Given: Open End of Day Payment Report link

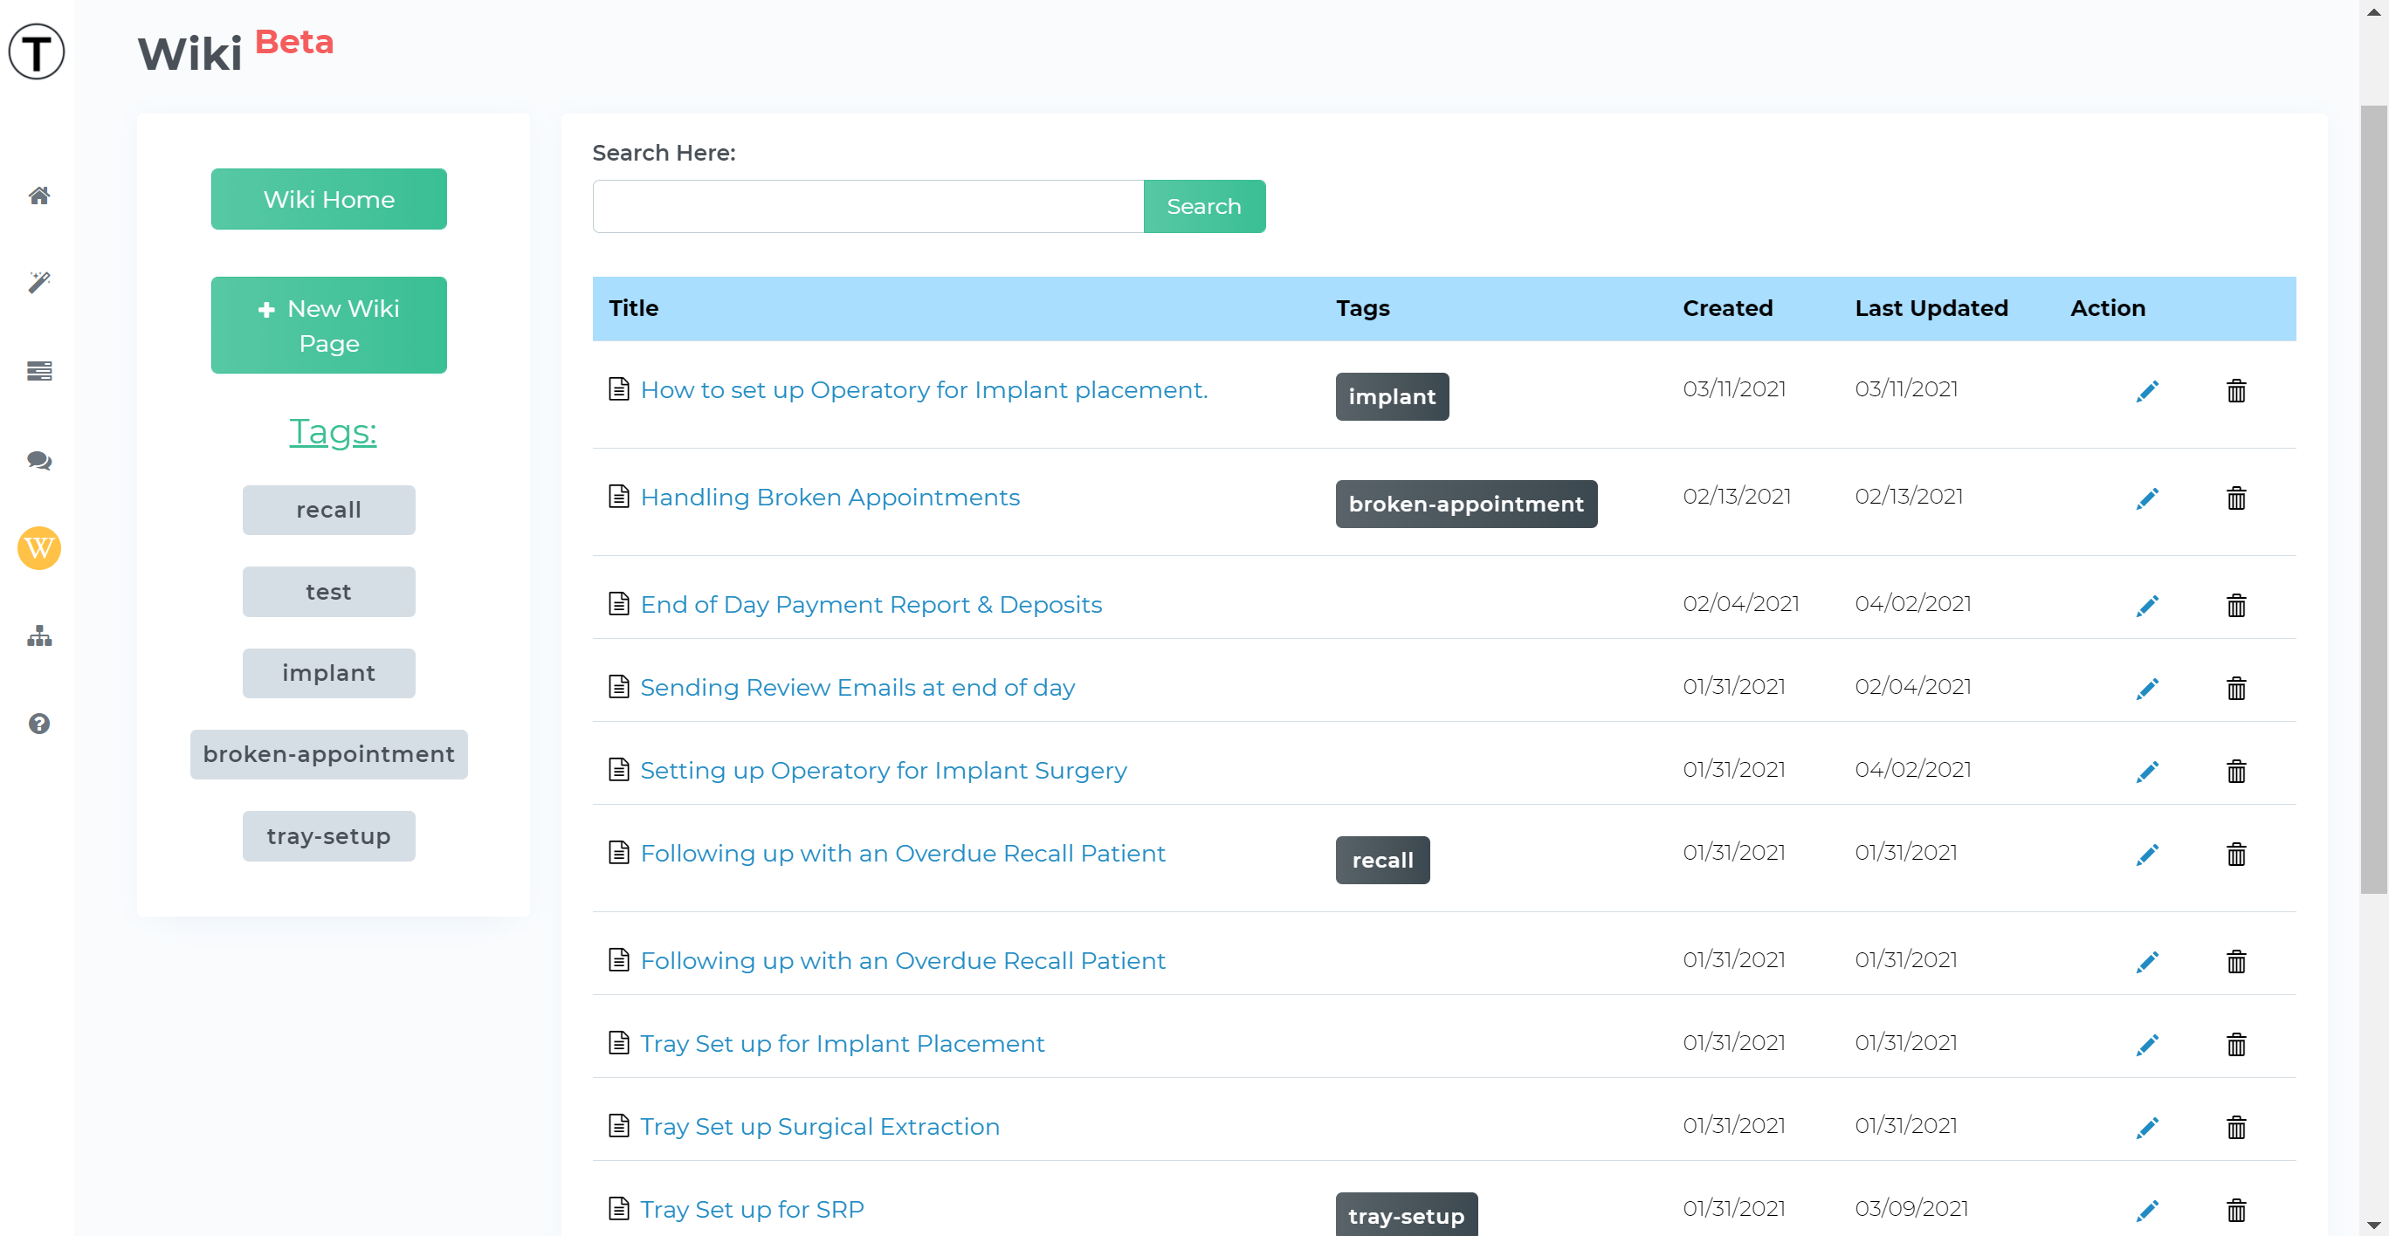Looking at the screenshot, I should click(871, 606).
